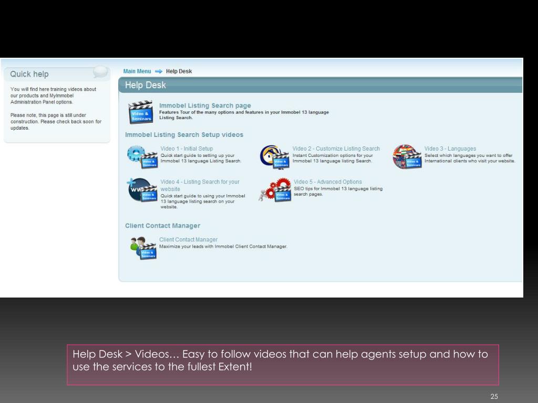
Task: Click the Immobel Listing Search Setup videos heading
Action: [x=184, y=135]
